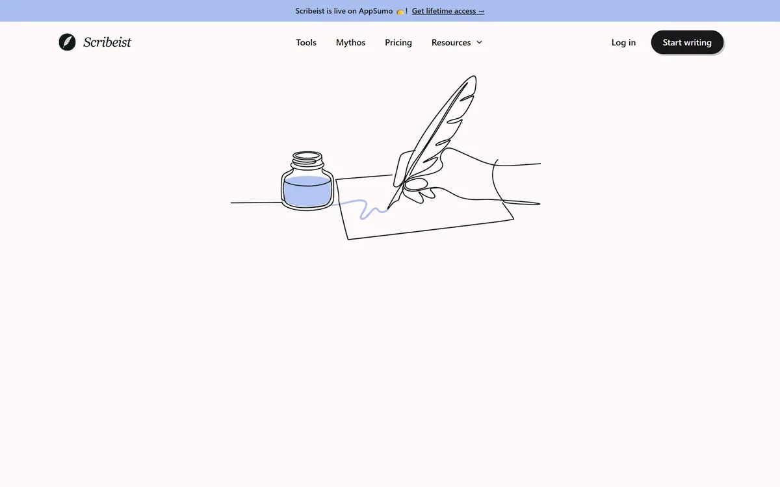Image resolution: width=780 pixels, height=487 pixels.
Task: Open the Pricing page
Action: click(x=398, y=42)
